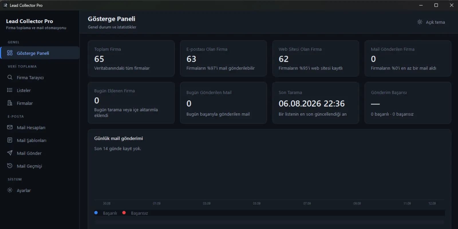Viewport: 458px width, 229px height.
Task: Click the Gösterge Paneli grid icon in sidebar
Action: pos(10,53)
